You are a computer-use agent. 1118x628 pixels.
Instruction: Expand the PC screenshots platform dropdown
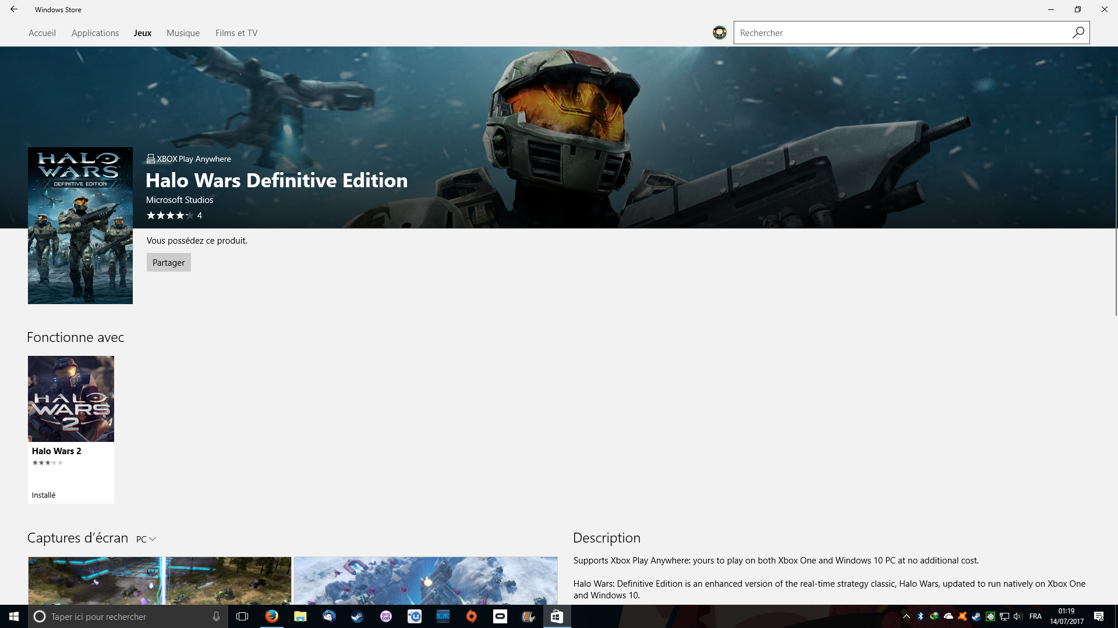pyautogui.click(x=146, y=539)
